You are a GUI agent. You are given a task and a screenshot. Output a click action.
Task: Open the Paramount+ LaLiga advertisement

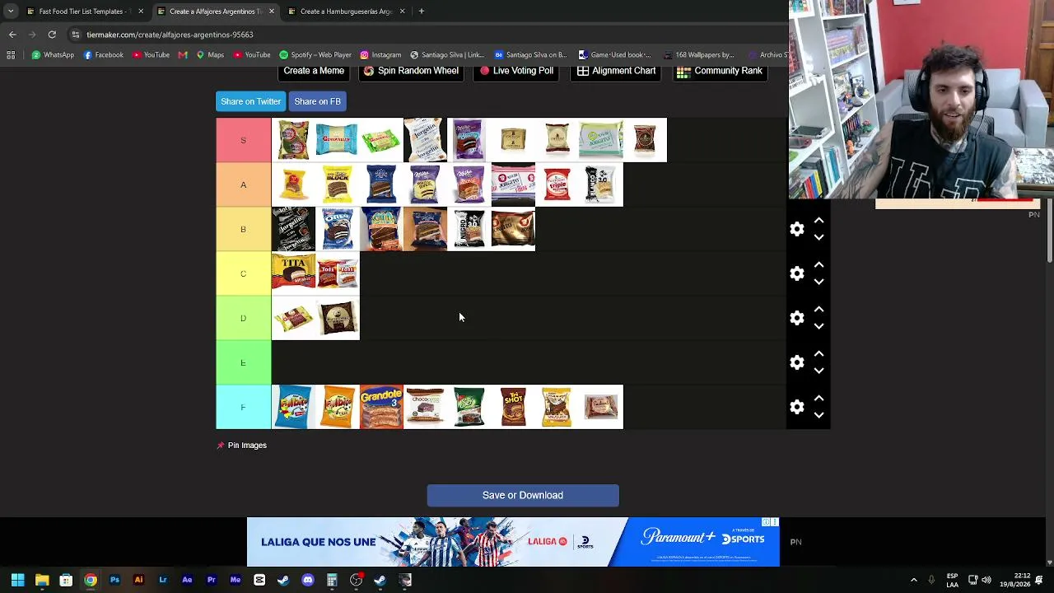[513, 542]
